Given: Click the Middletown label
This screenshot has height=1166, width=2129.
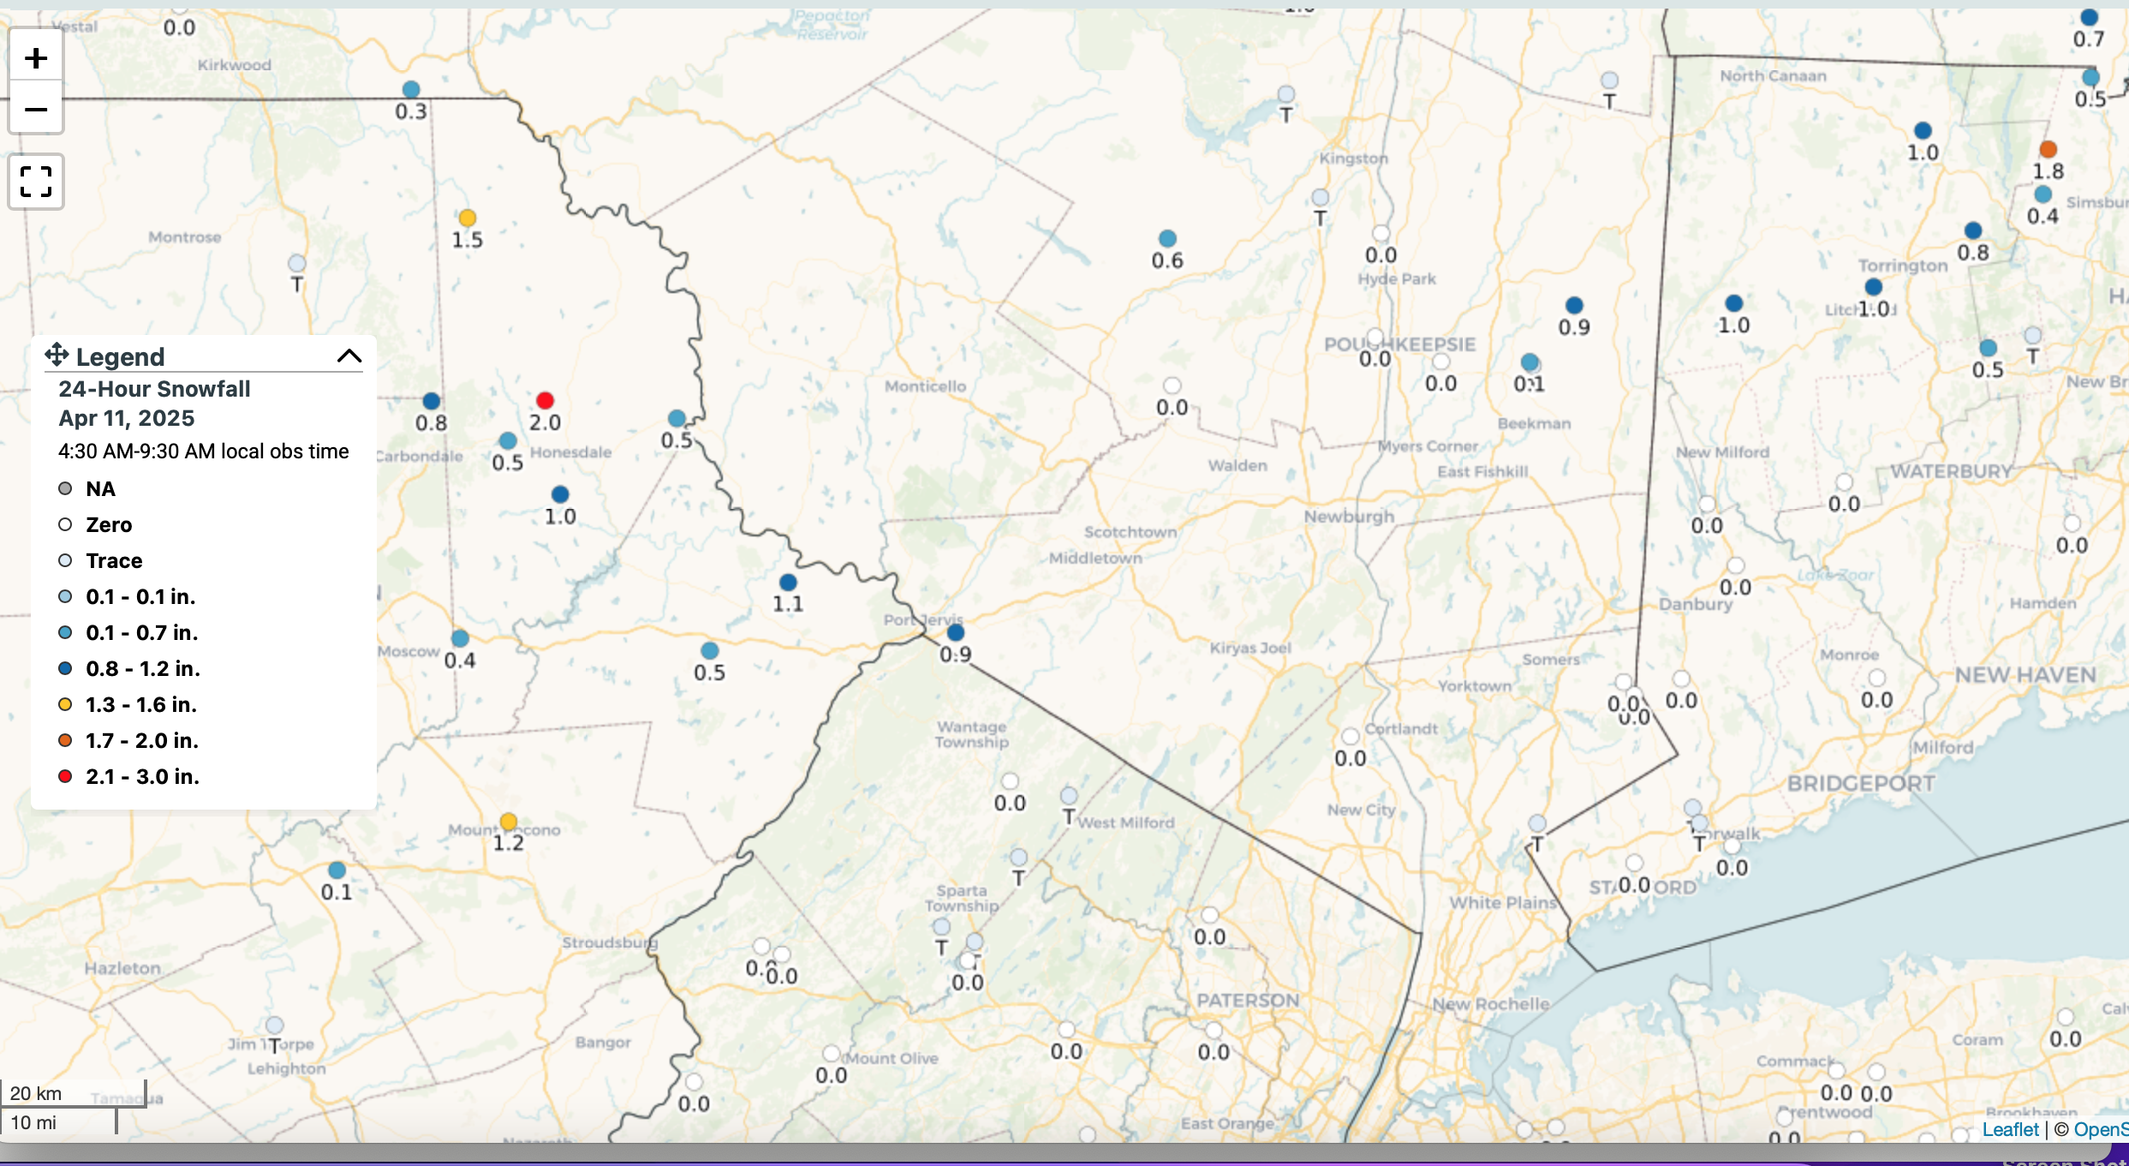Looking at the screenshot, I should [1095, 559].
